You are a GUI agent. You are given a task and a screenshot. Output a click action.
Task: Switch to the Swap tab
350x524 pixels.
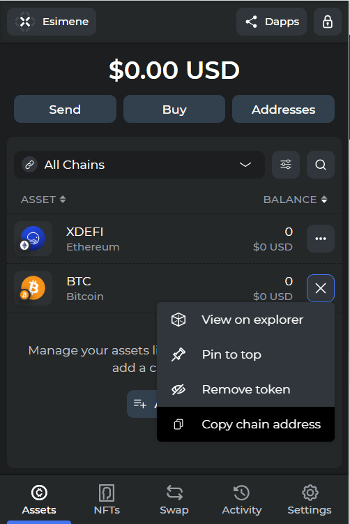click(174, 500)
